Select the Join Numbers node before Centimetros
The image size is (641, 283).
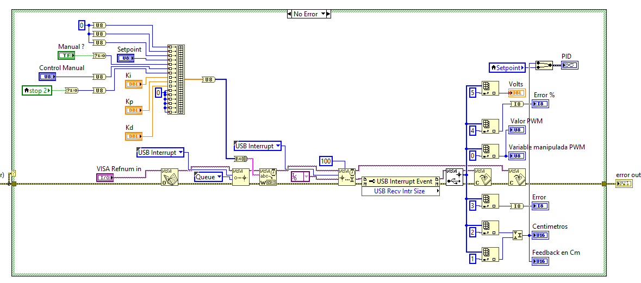(518, 235)
